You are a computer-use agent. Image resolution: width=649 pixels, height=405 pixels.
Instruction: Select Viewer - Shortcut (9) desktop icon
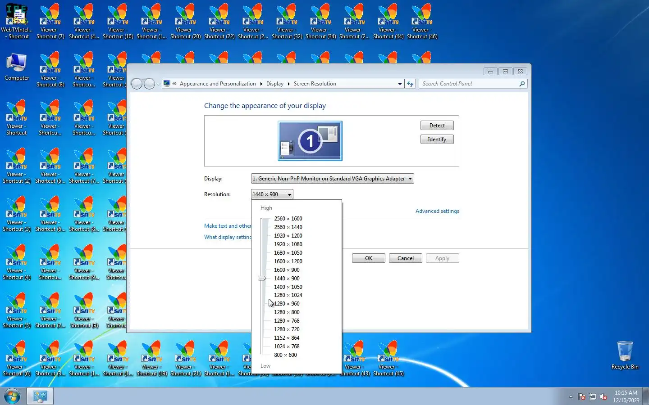click(x=84, y=310)
